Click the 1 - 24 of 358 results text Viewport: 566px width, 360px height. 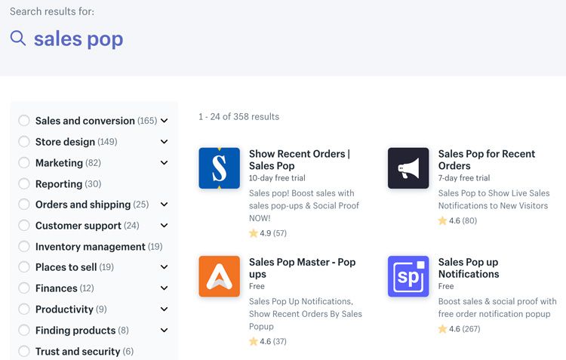[239, 117]
